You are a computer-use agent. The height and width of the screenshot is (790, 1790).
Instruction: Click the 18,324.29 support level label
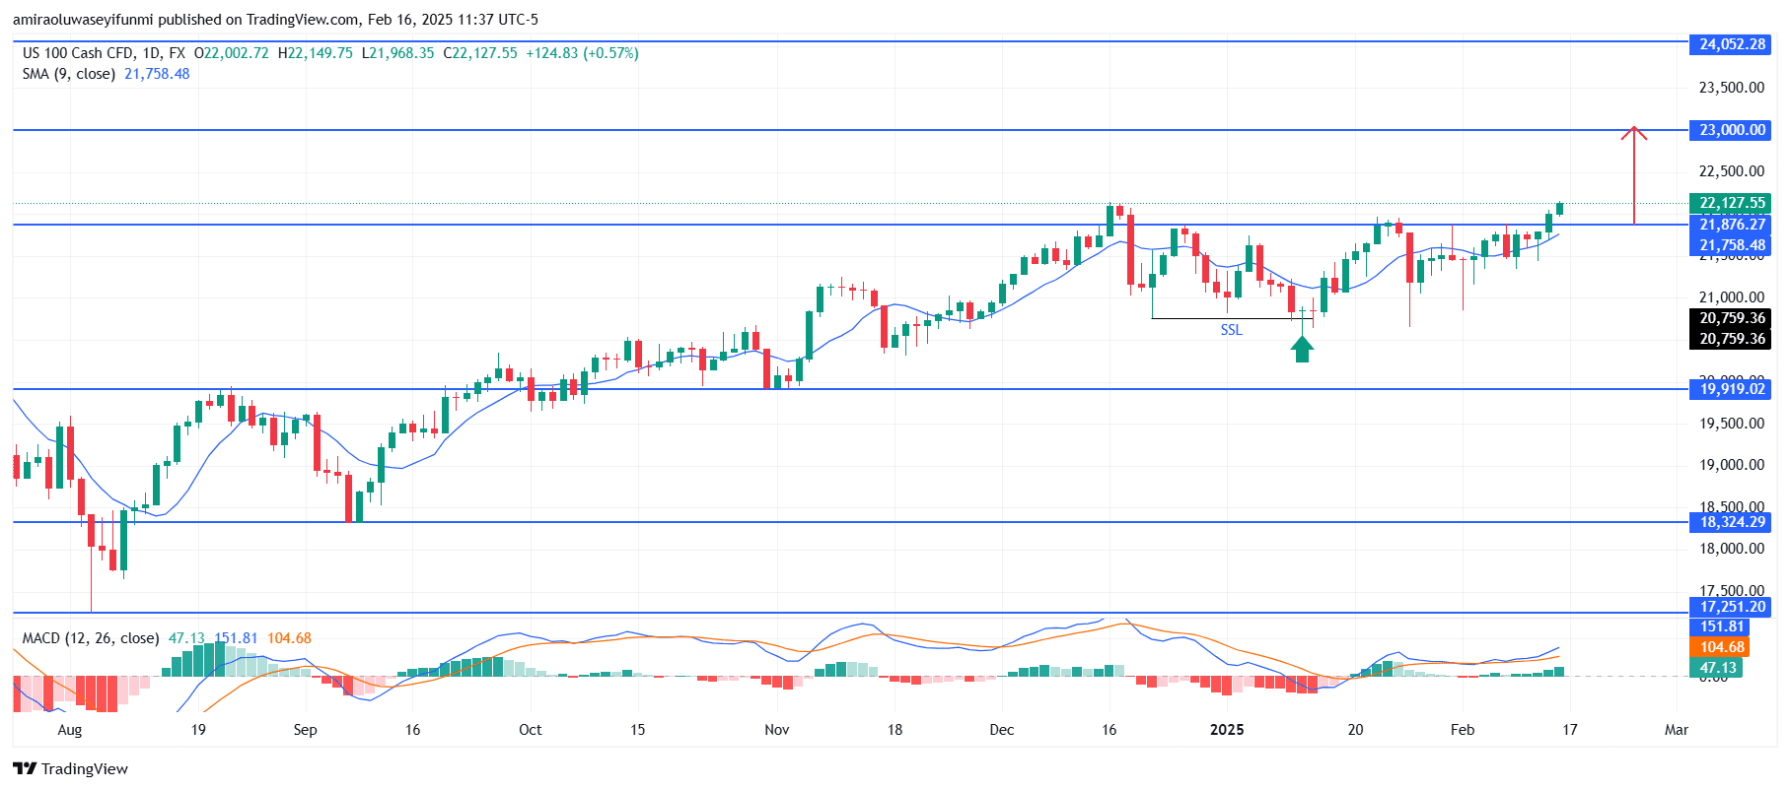point(1731,522)
